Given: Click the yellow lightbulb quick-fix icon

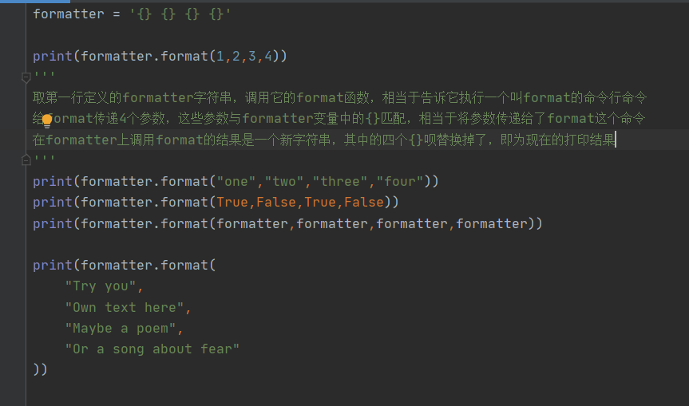Looking at the screenshot, I should pyautogui.click(x=47, y=120).
